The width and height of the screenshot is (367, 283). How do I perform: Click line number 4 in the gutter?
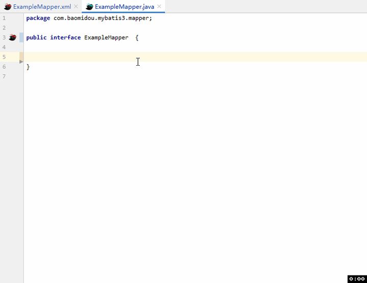[x=4, y=47]
